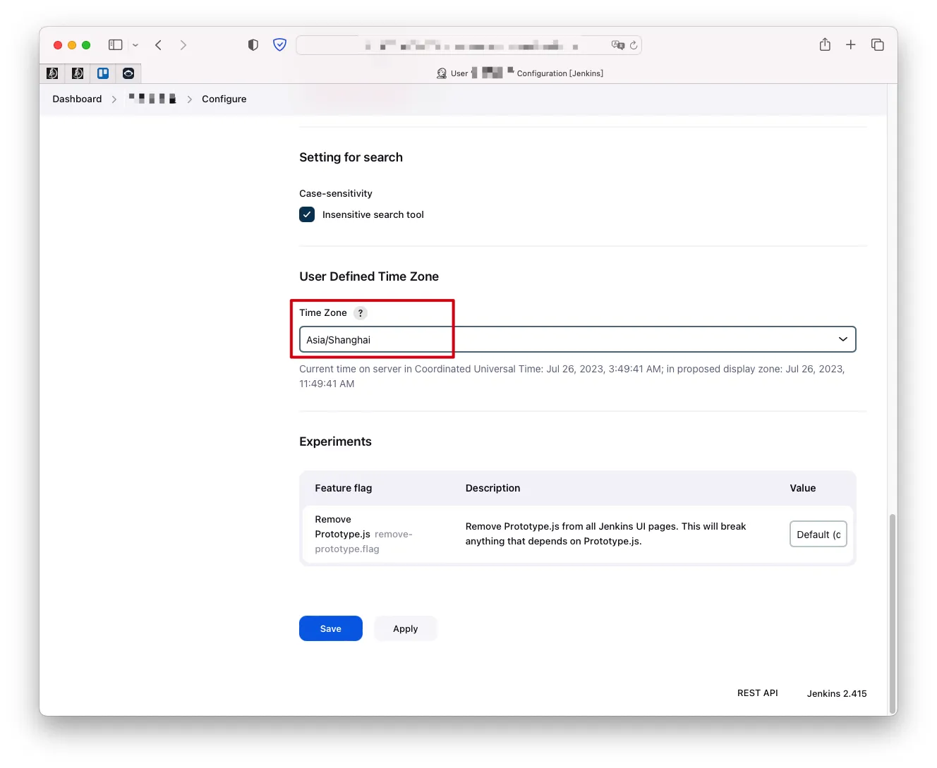Viewport: 937px width, 768px height.
Task: Open the Time Zone Asia/Shanghai dropdown
Action: tap(577, 339)
